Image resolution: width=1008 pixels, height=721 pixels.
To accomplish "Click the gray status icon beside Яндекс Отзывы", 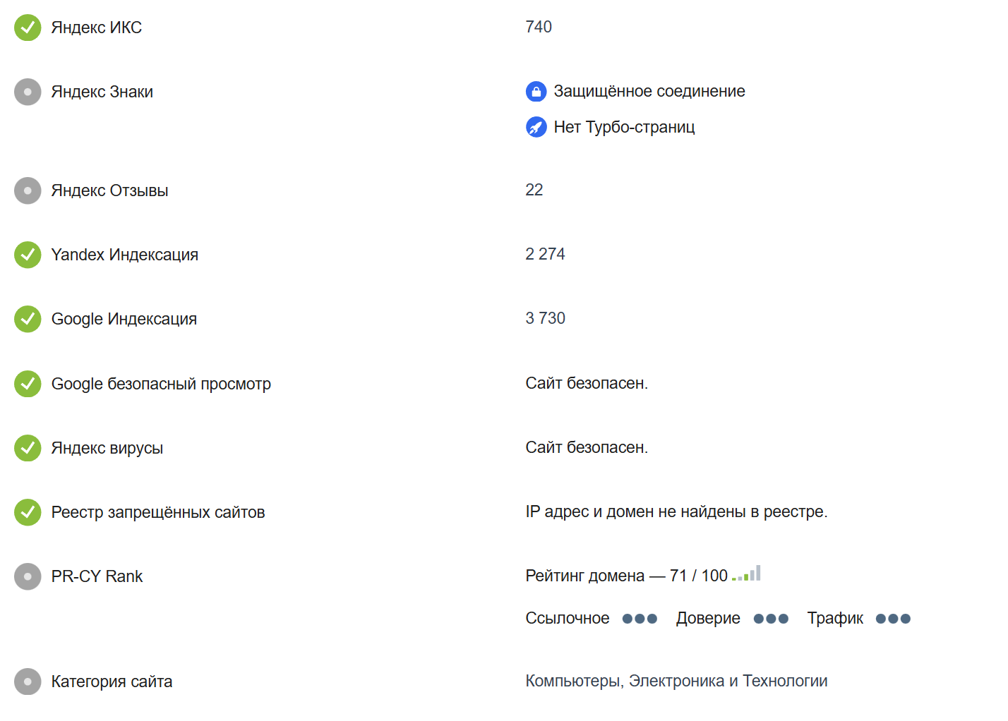I will click(x=28, y=190).
